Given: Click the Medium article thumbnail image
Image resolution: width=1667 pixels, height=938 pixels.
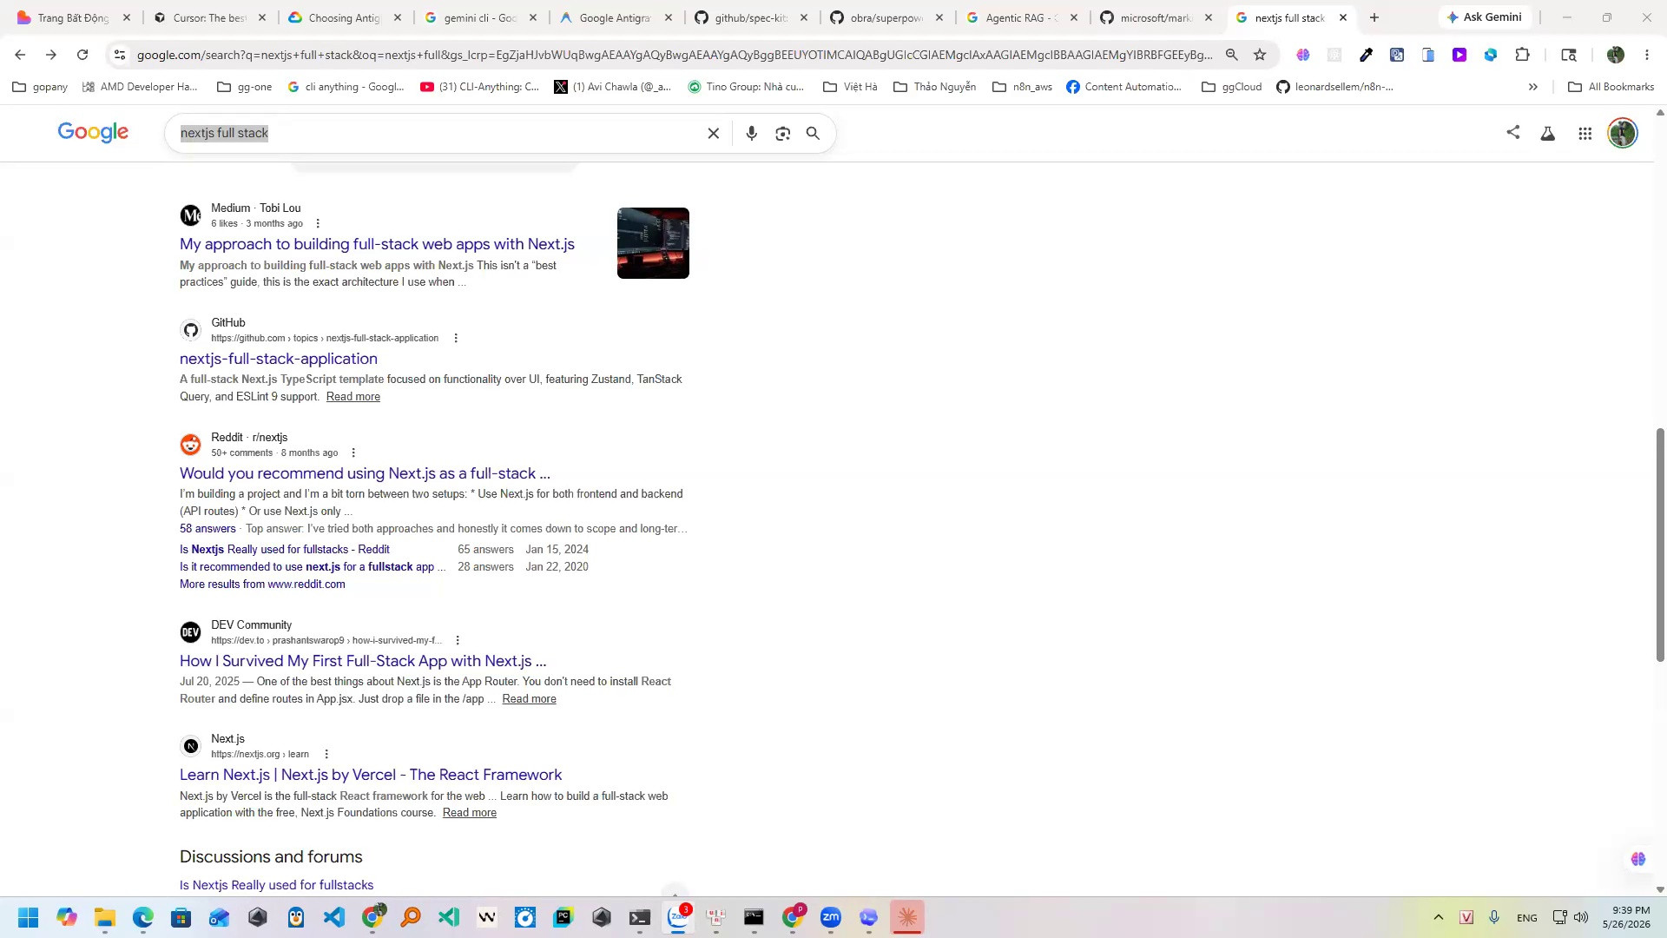Looking at the screenshot, I should point(653,243).
